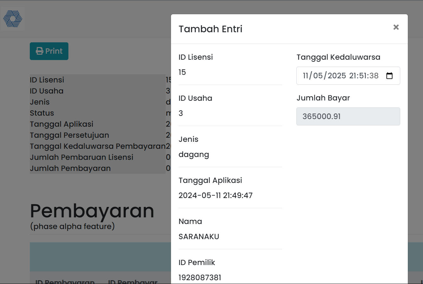Click the Pembayaran section heading
This screenshot has width=423, height=284.
tap(92, 211)
